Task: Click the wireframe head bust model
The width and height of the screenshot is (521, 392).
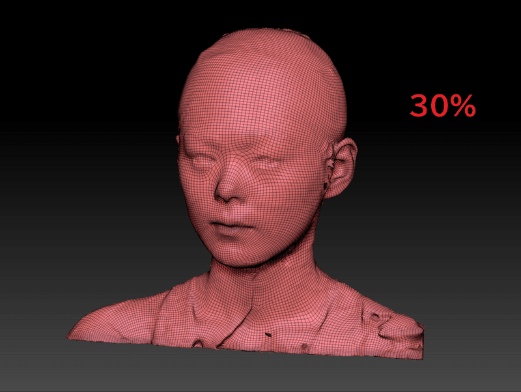Action: tap(246, 194)
